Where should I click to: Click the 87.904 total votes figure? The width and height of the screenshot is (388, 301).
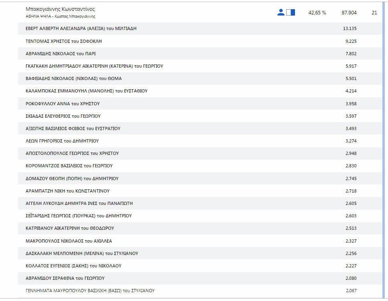pos(349,13)
